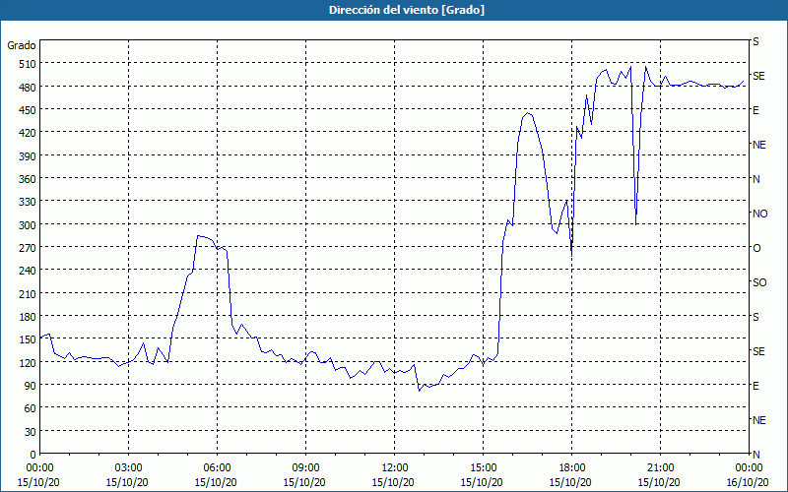Viewport: 788px width, 492px height.
Task: Click the 90 value on the y-axis
Action: pyautogui.click(x=29, y=385)
